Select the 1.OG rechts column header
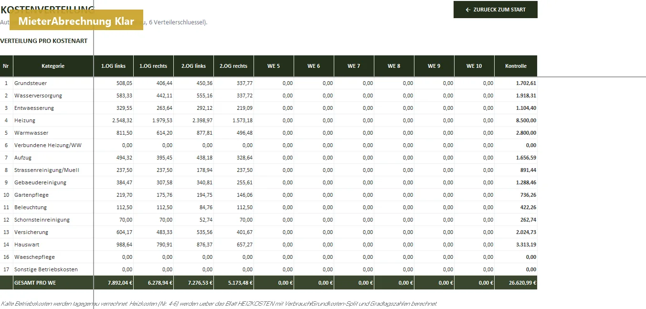 pos(153,66)
